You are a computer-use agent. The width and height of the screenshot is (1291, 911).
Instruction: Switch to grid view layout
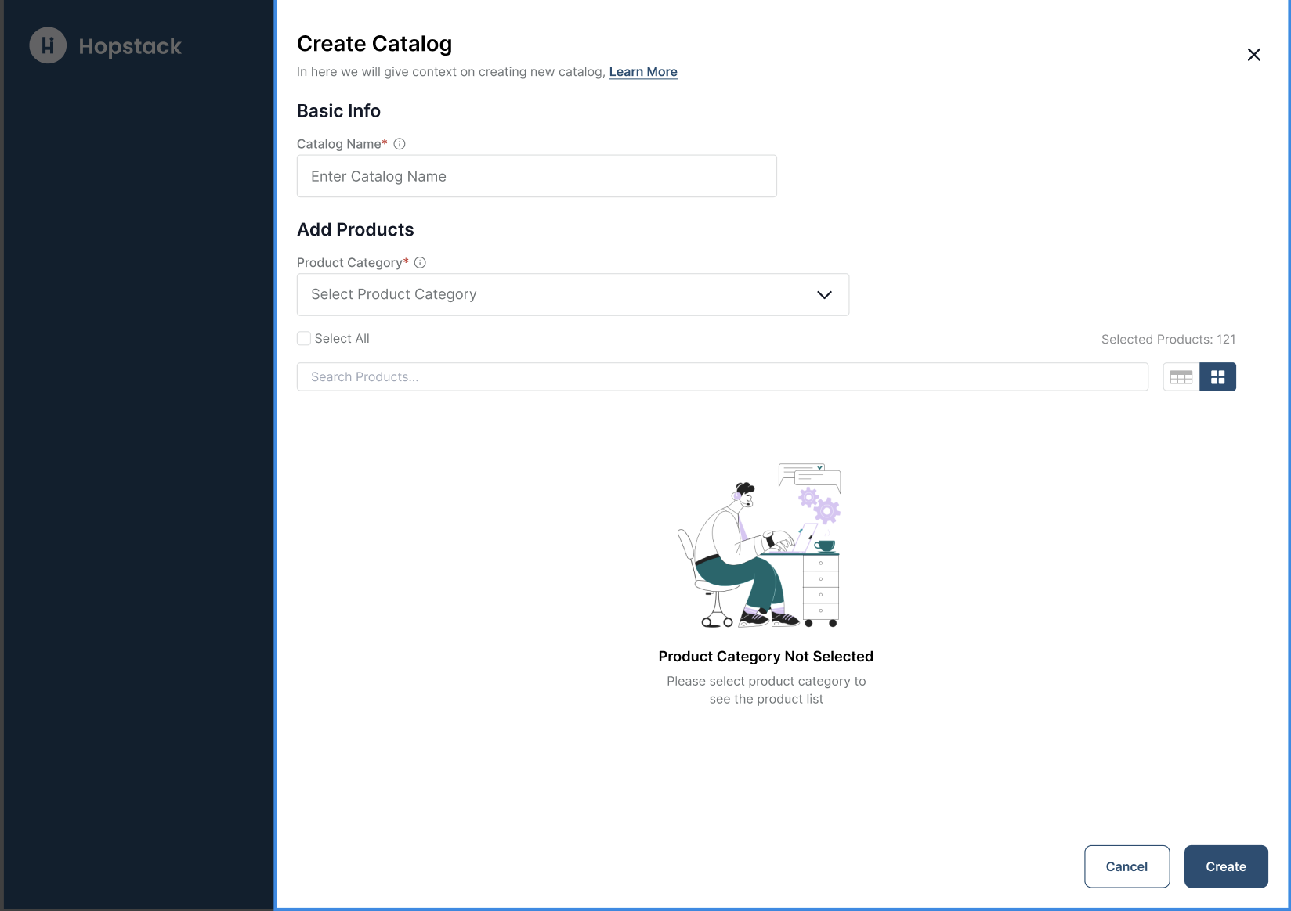point(1217,377)
